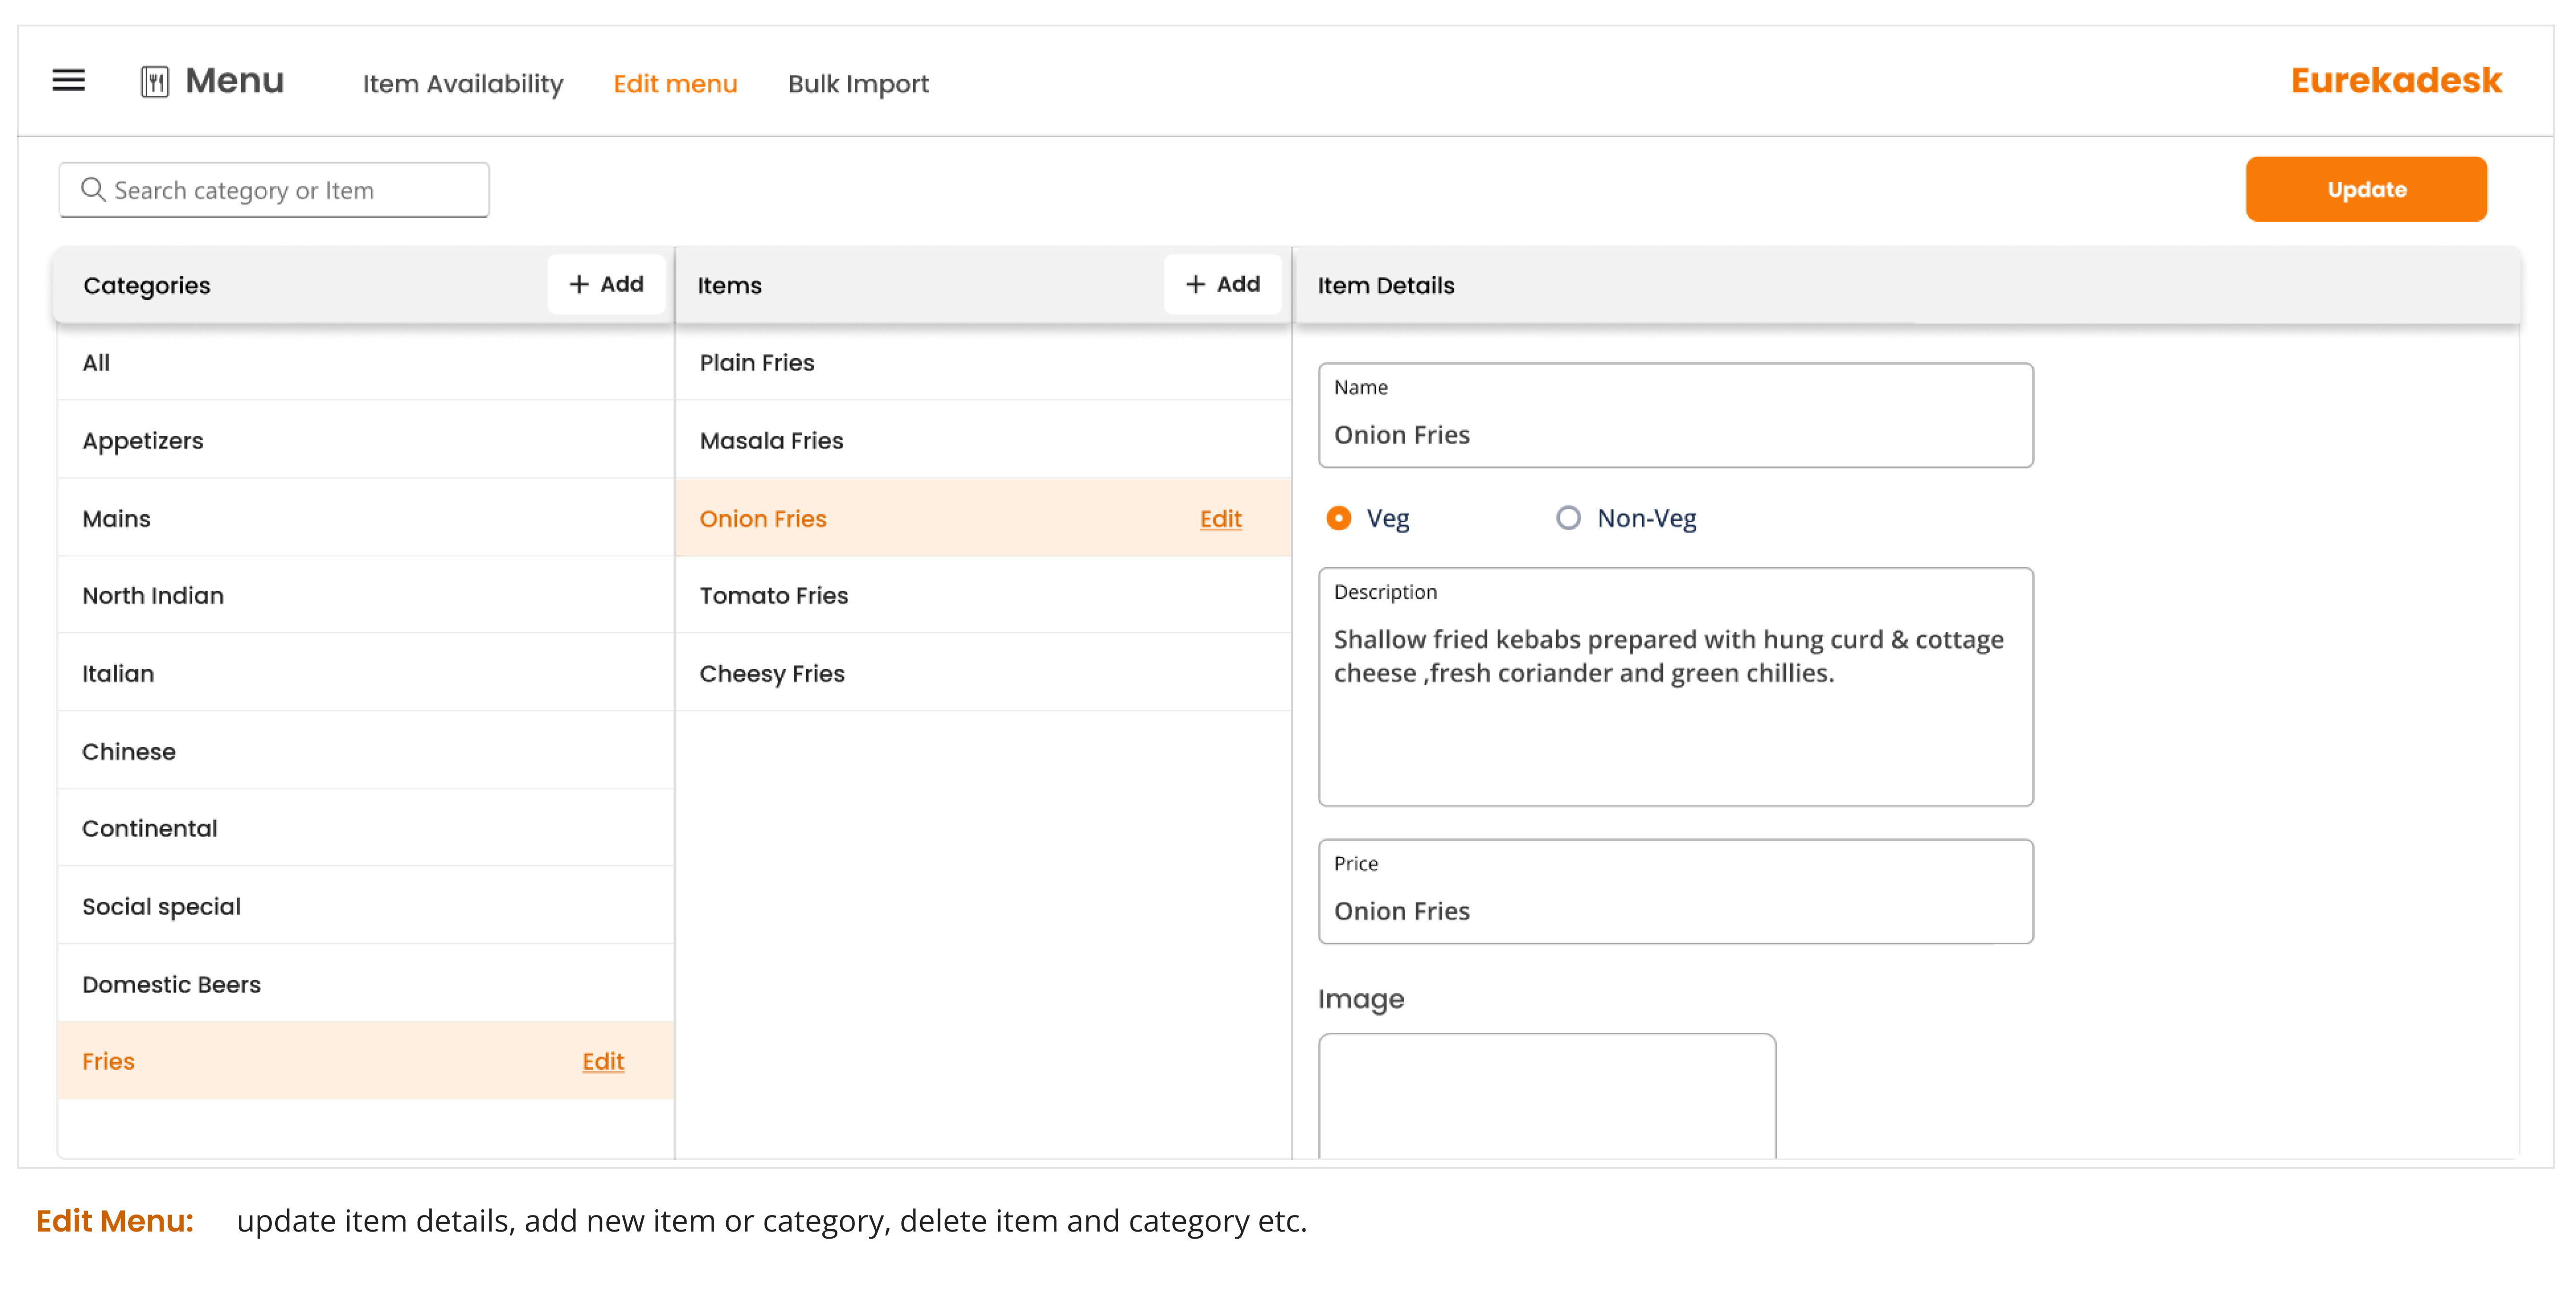
Task: Select the Chinese category
Action: point(366,751)
